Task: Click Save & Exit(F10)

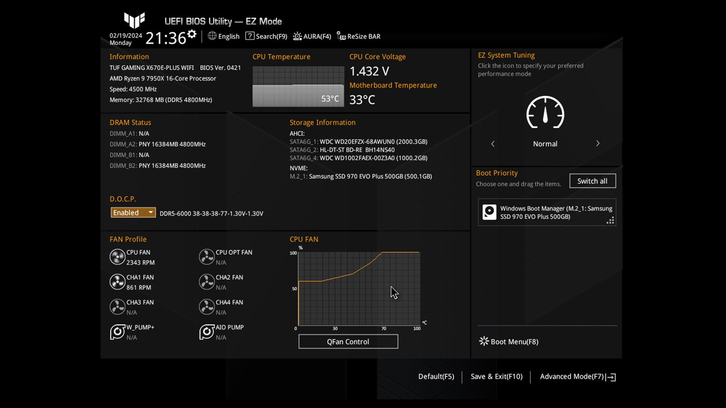Action: (x=496, y=377)
